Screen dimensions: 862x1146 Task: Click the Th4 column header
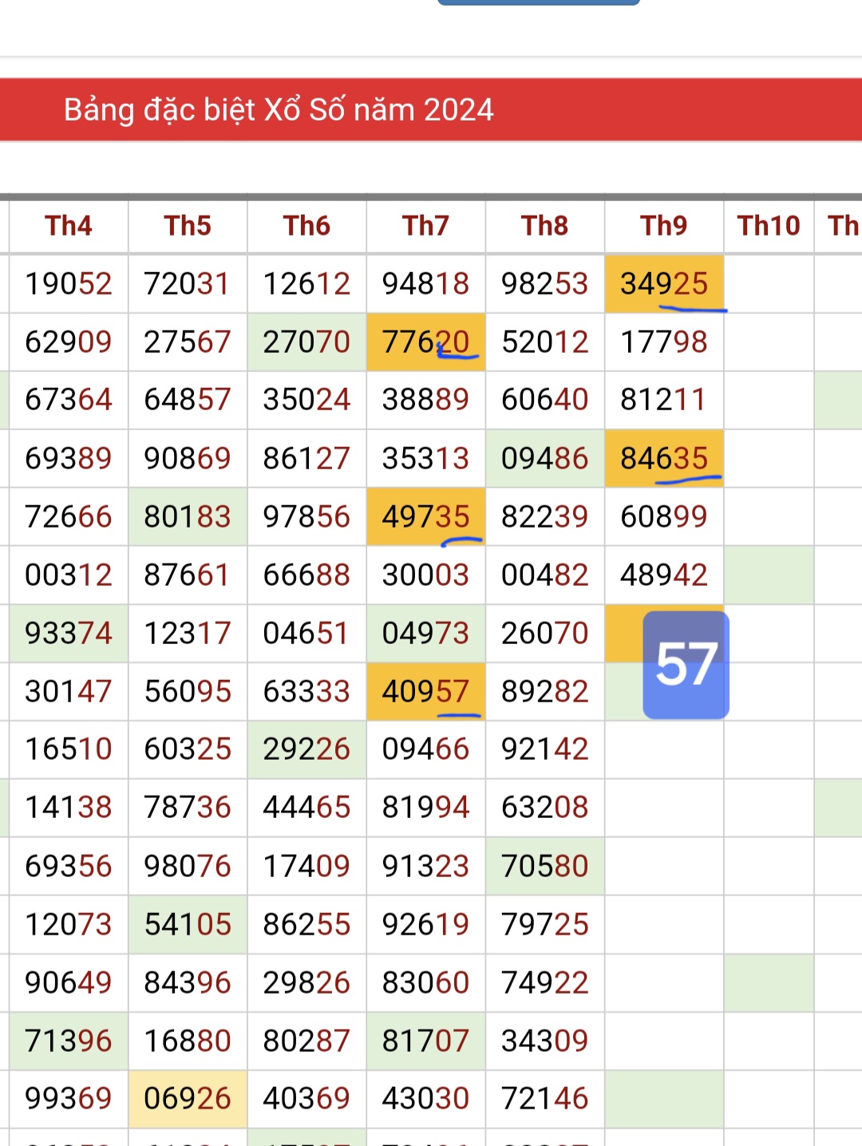tap(68, 226)
